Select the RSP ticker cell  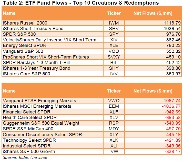point(114,123)
